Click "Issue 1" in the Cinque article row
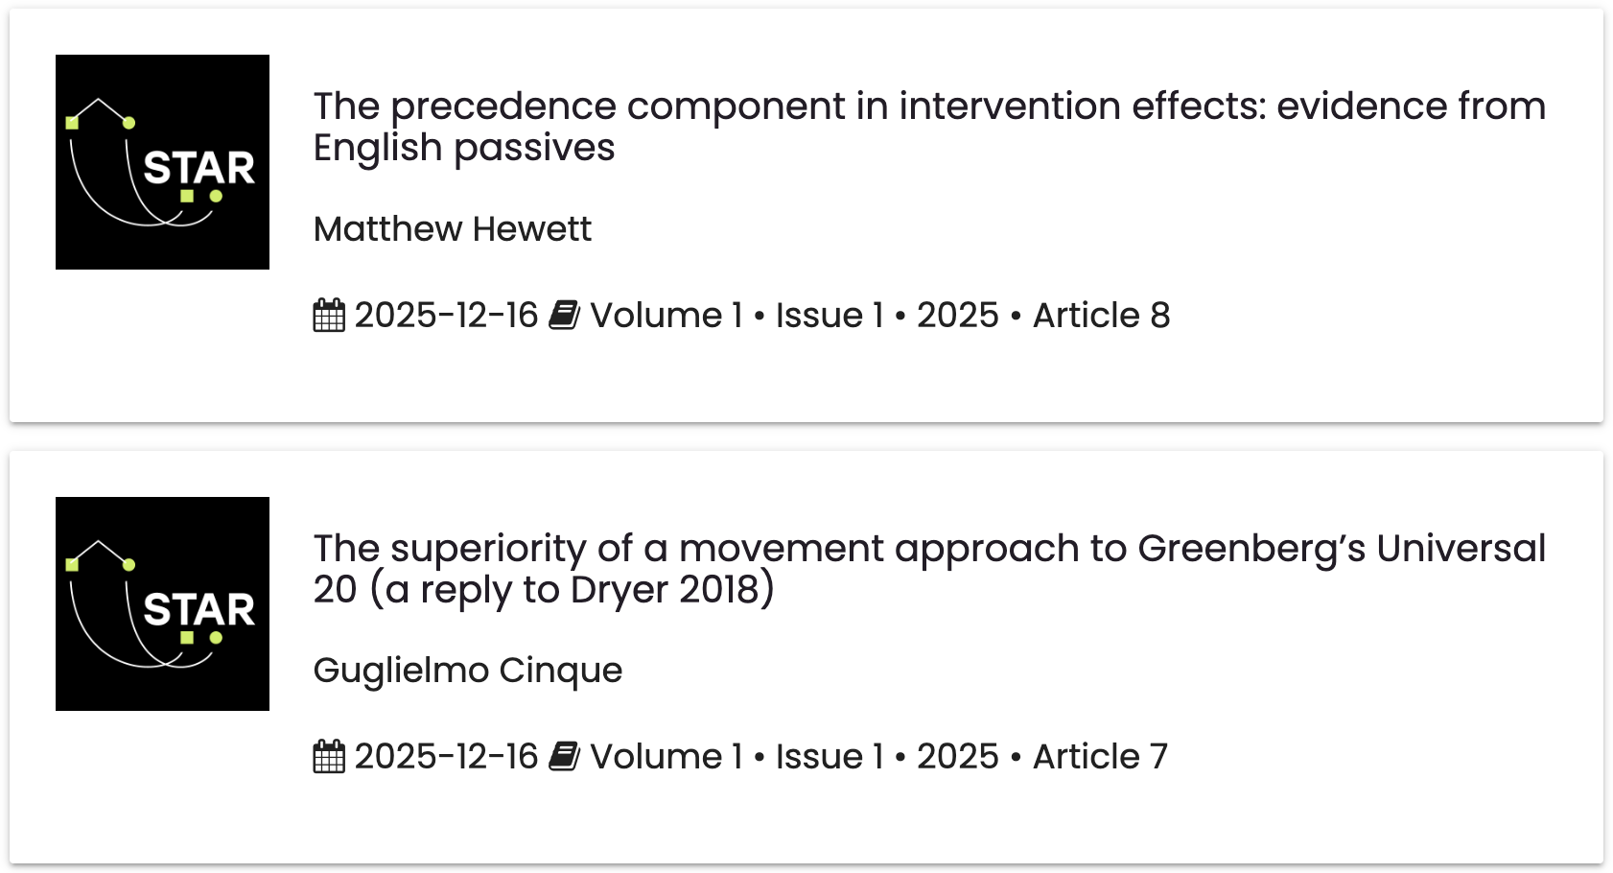1613x873 pixels. 829,757
